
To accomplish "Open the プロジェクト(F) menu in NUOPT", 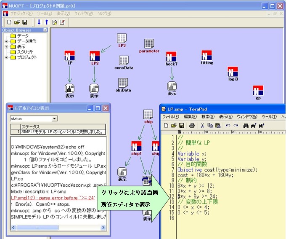I will point(21,13).
